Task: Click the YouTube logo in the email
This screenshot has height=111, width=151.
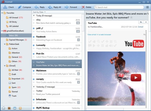Action: tap(134, 44)
